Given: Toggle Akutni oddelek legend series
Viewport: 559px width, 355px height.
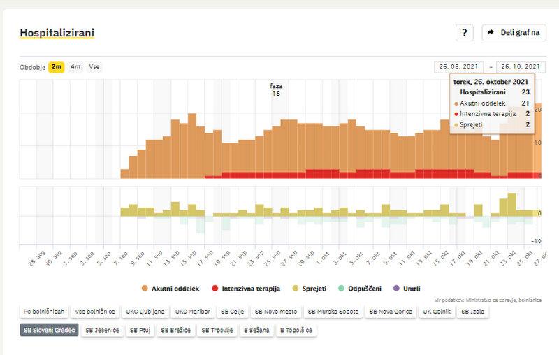Looking at the screenshot, I should pyautogui.click(x=170, y=288).
